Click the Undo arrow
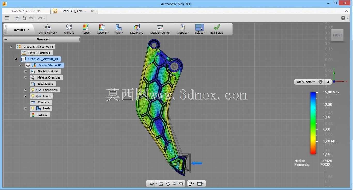The height and width of the screenshot is (190, 353). click(31, 18)
